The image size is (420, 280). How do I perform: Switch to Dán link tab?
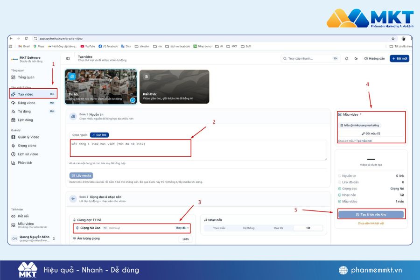click(99, 135)
